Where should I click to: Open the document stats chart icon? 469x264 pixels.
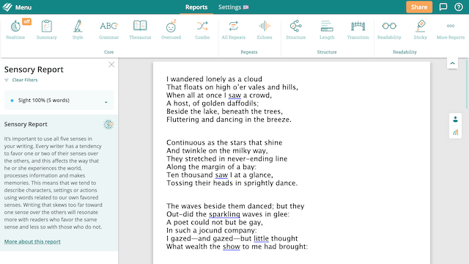tap(455, 132)
